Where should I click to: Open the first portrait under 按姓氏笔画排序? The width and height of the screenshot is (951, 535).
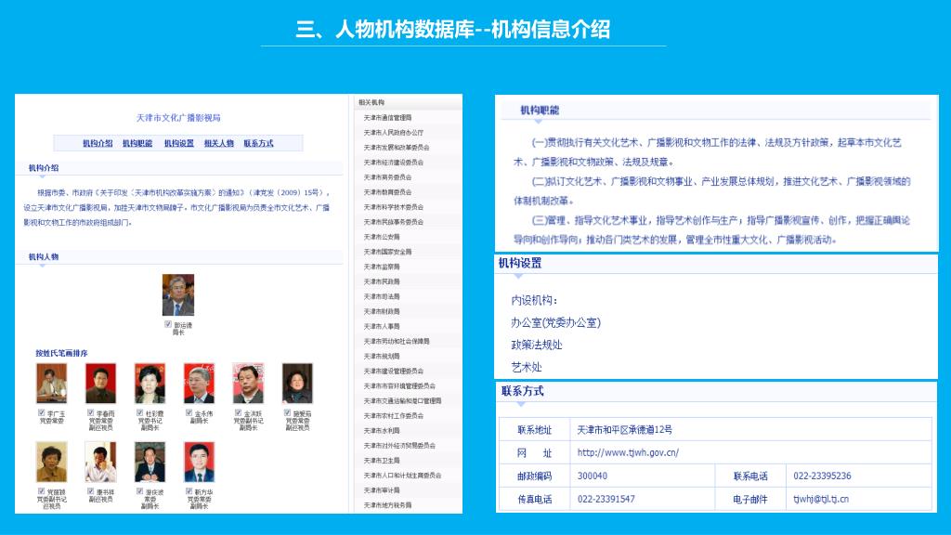click(51, 383)
